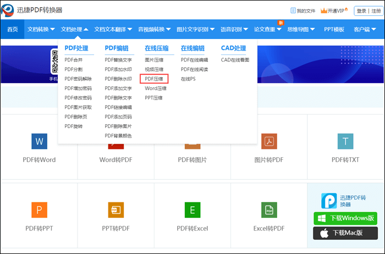Select PDF增加密码 menu entry
This screenshot has height=254, width=385.
tap(78, 89)
